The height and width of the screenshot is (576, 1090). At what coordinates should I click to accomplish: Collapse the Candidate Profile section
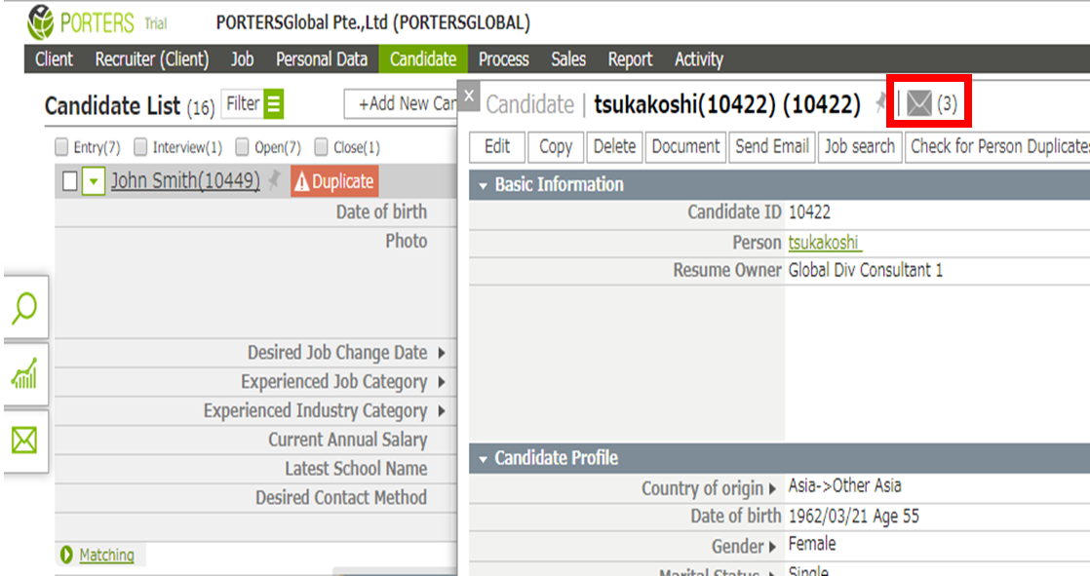tap(484, 459)
